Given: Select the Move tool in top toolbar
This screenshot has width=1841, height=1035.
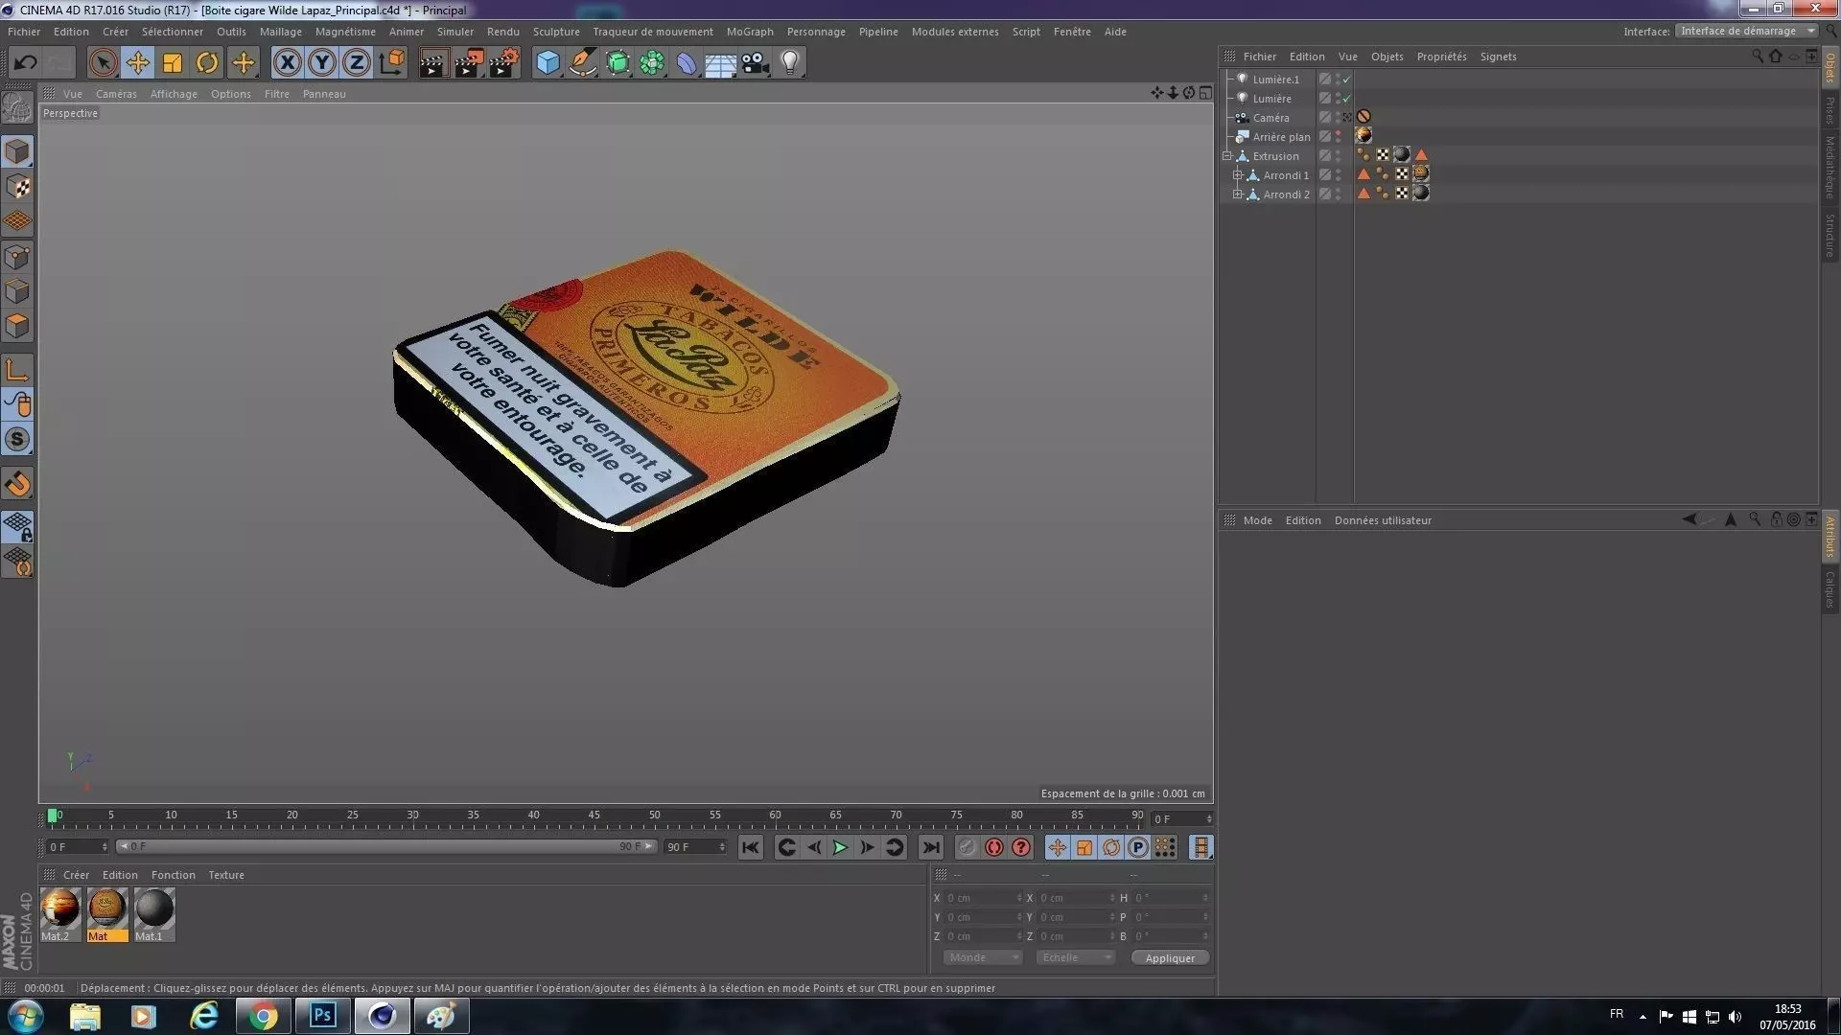Looking at the screenshot, I should point(137,63).
